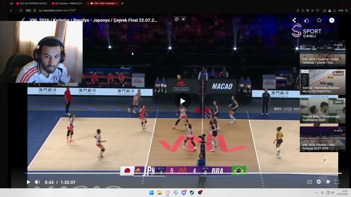Open the snapshot capture tool in the toolbar
Viewport: 351px width, 197px height.
(x=303, y=10)
